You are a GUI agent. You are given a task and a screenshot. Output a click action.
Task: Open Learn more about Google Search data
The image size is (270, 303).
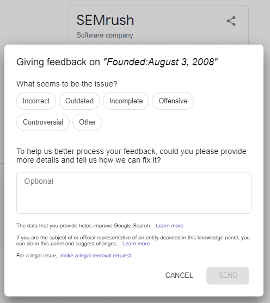[169, 226]
